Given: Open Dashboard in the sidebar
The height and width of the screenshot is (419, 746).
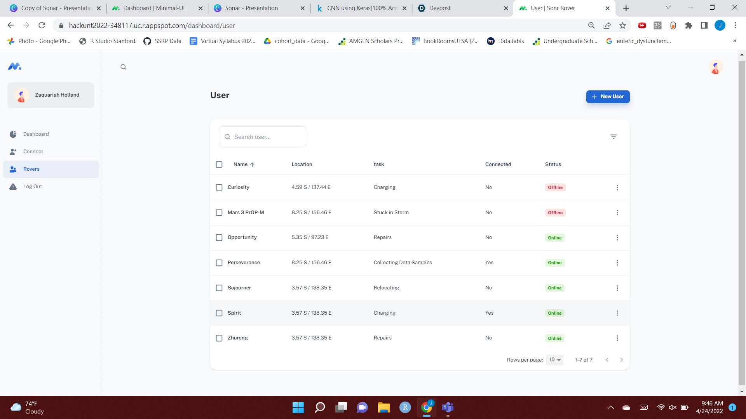Looking at the screenshot, I should [x=36, y=134].
